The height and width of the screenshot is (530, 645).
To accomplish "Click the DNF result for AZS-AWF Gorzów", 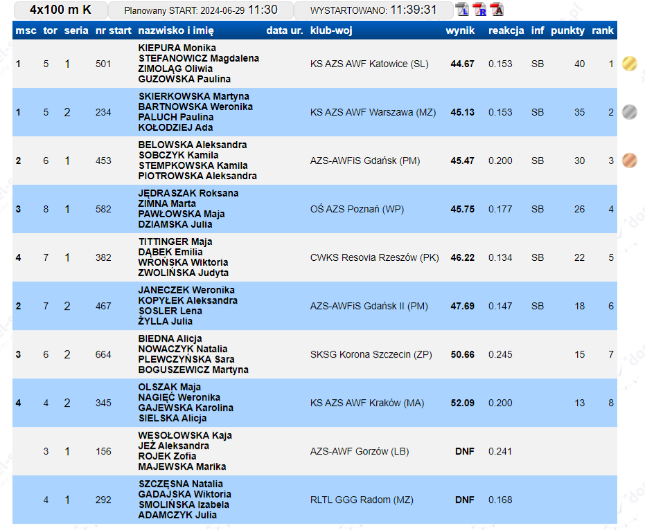I will click(x=464, y=451).
